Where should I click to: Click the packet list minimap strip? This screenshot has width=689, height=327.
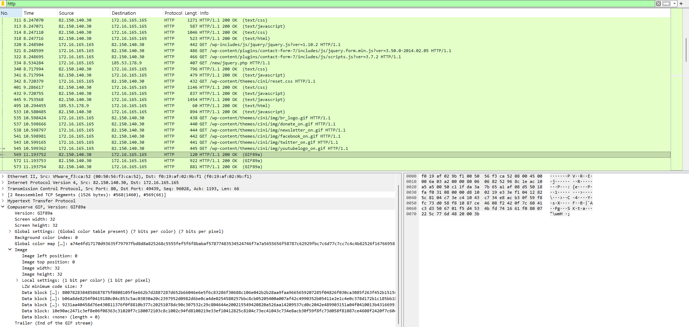pyautogui.click(x=677, y=89)
